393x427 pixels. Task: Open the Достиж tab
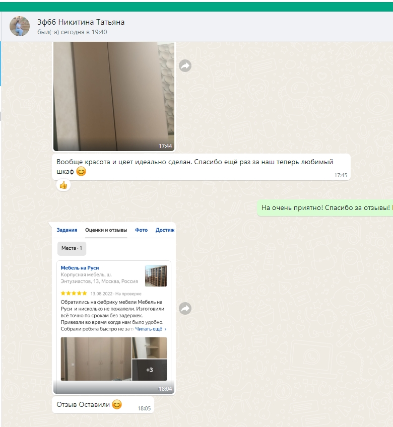click(165, 230)
